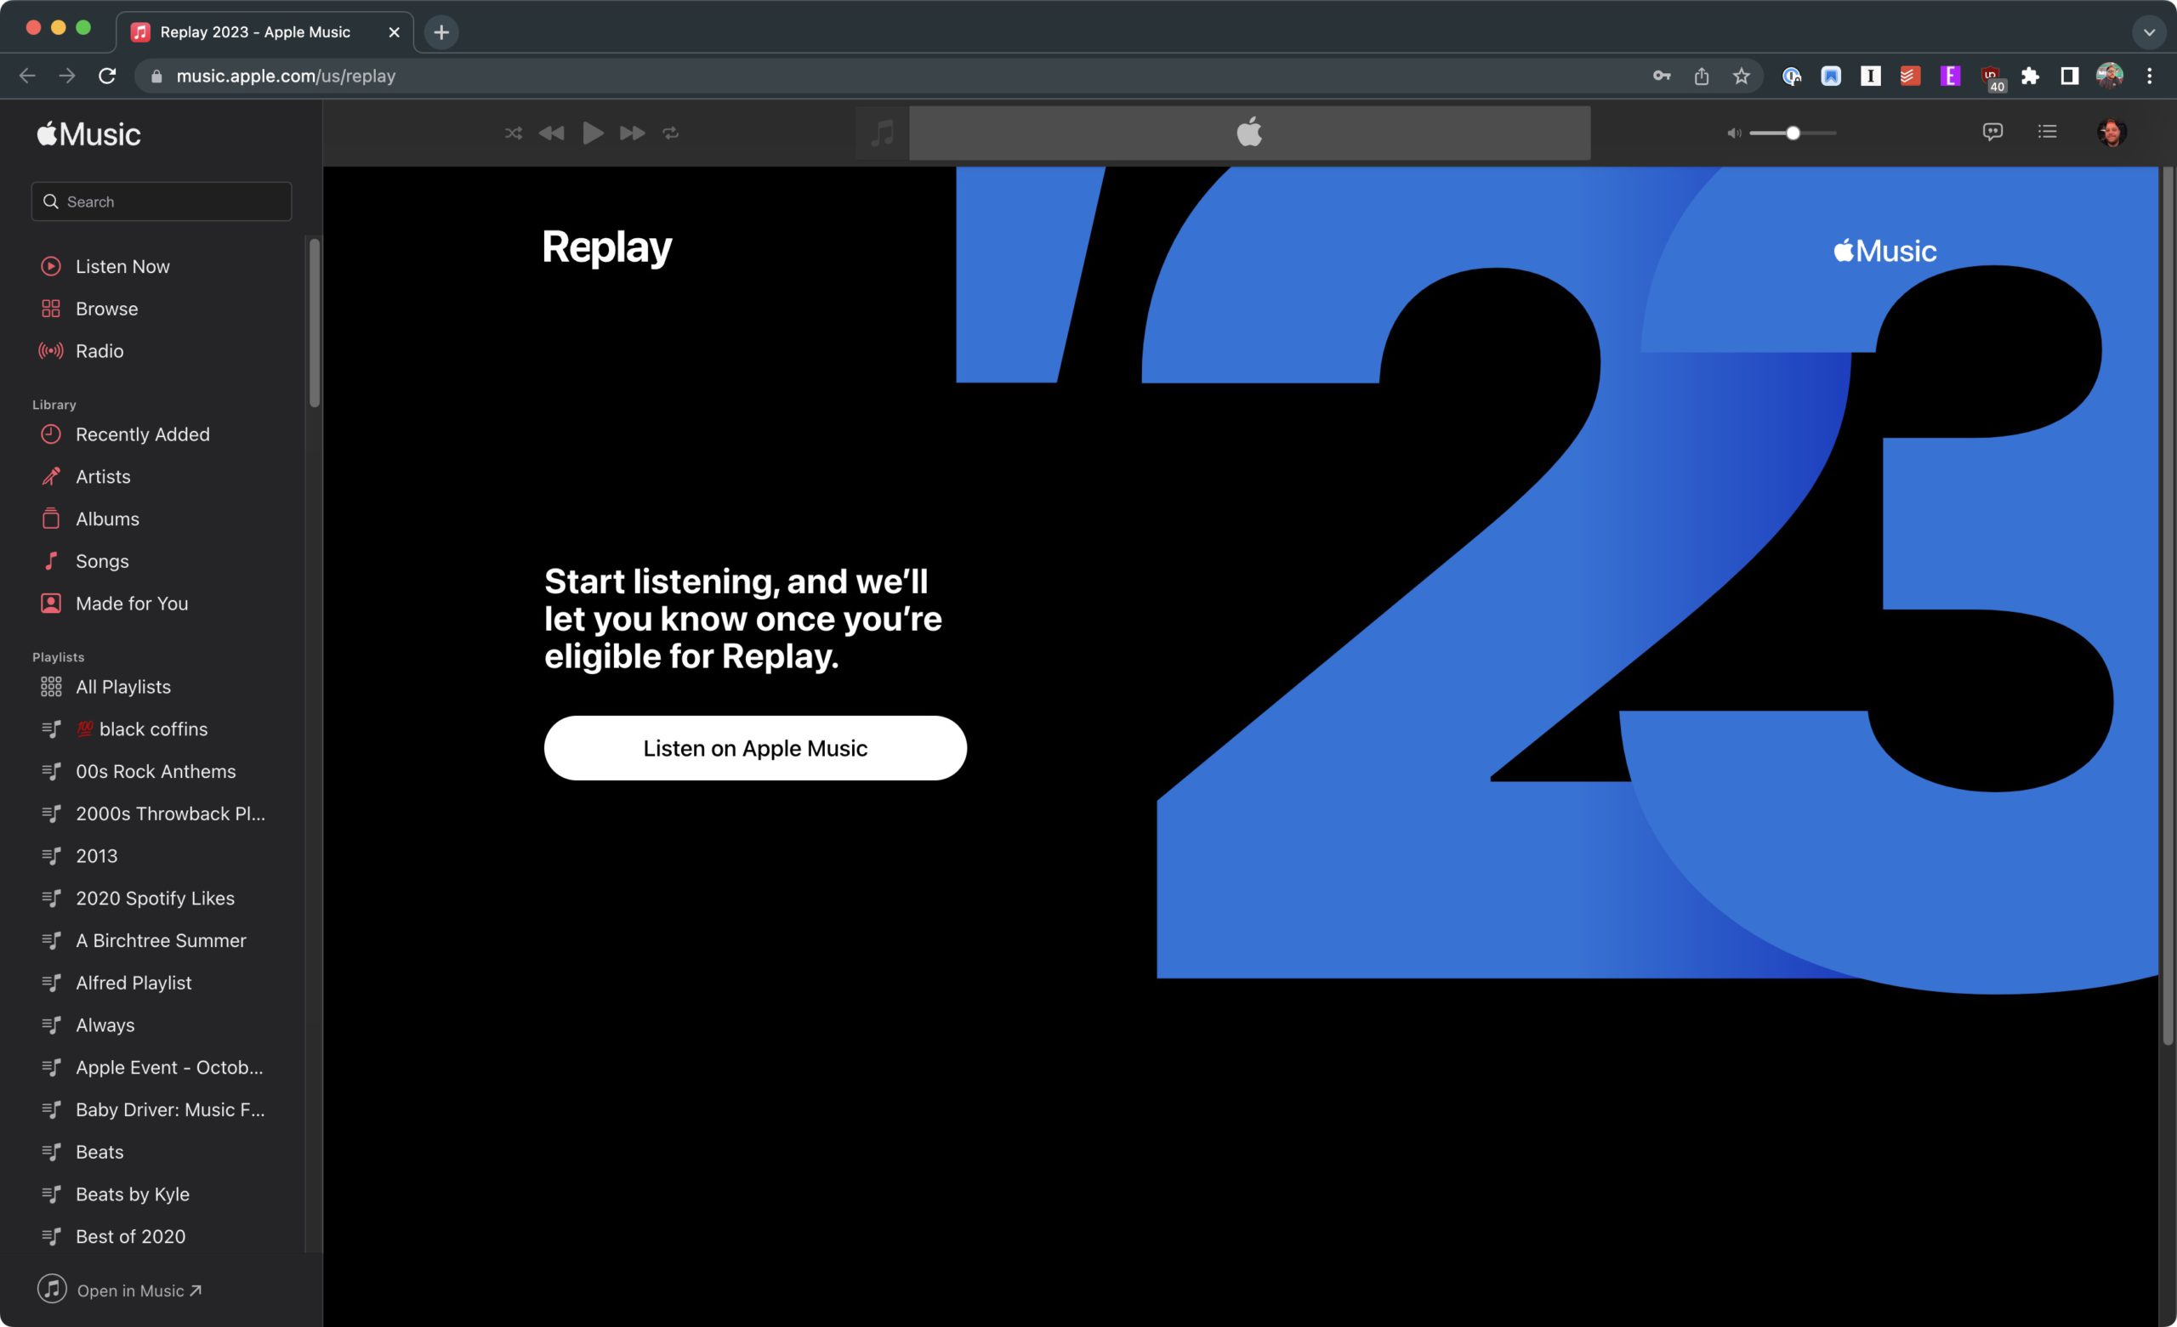Show the Playing Next queue list
Screen dimensions: 2177x1327
pyautogui.click(x=2047, y=132)
